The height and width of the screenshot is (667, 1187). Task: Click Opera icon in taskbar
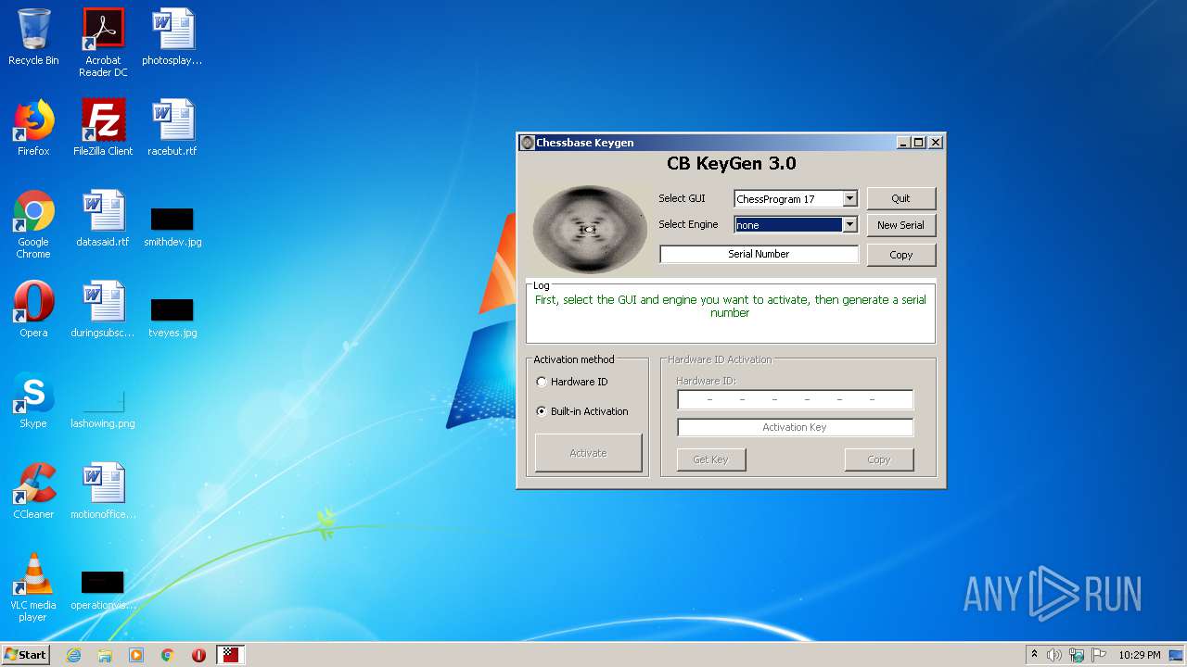pos(198,655)
